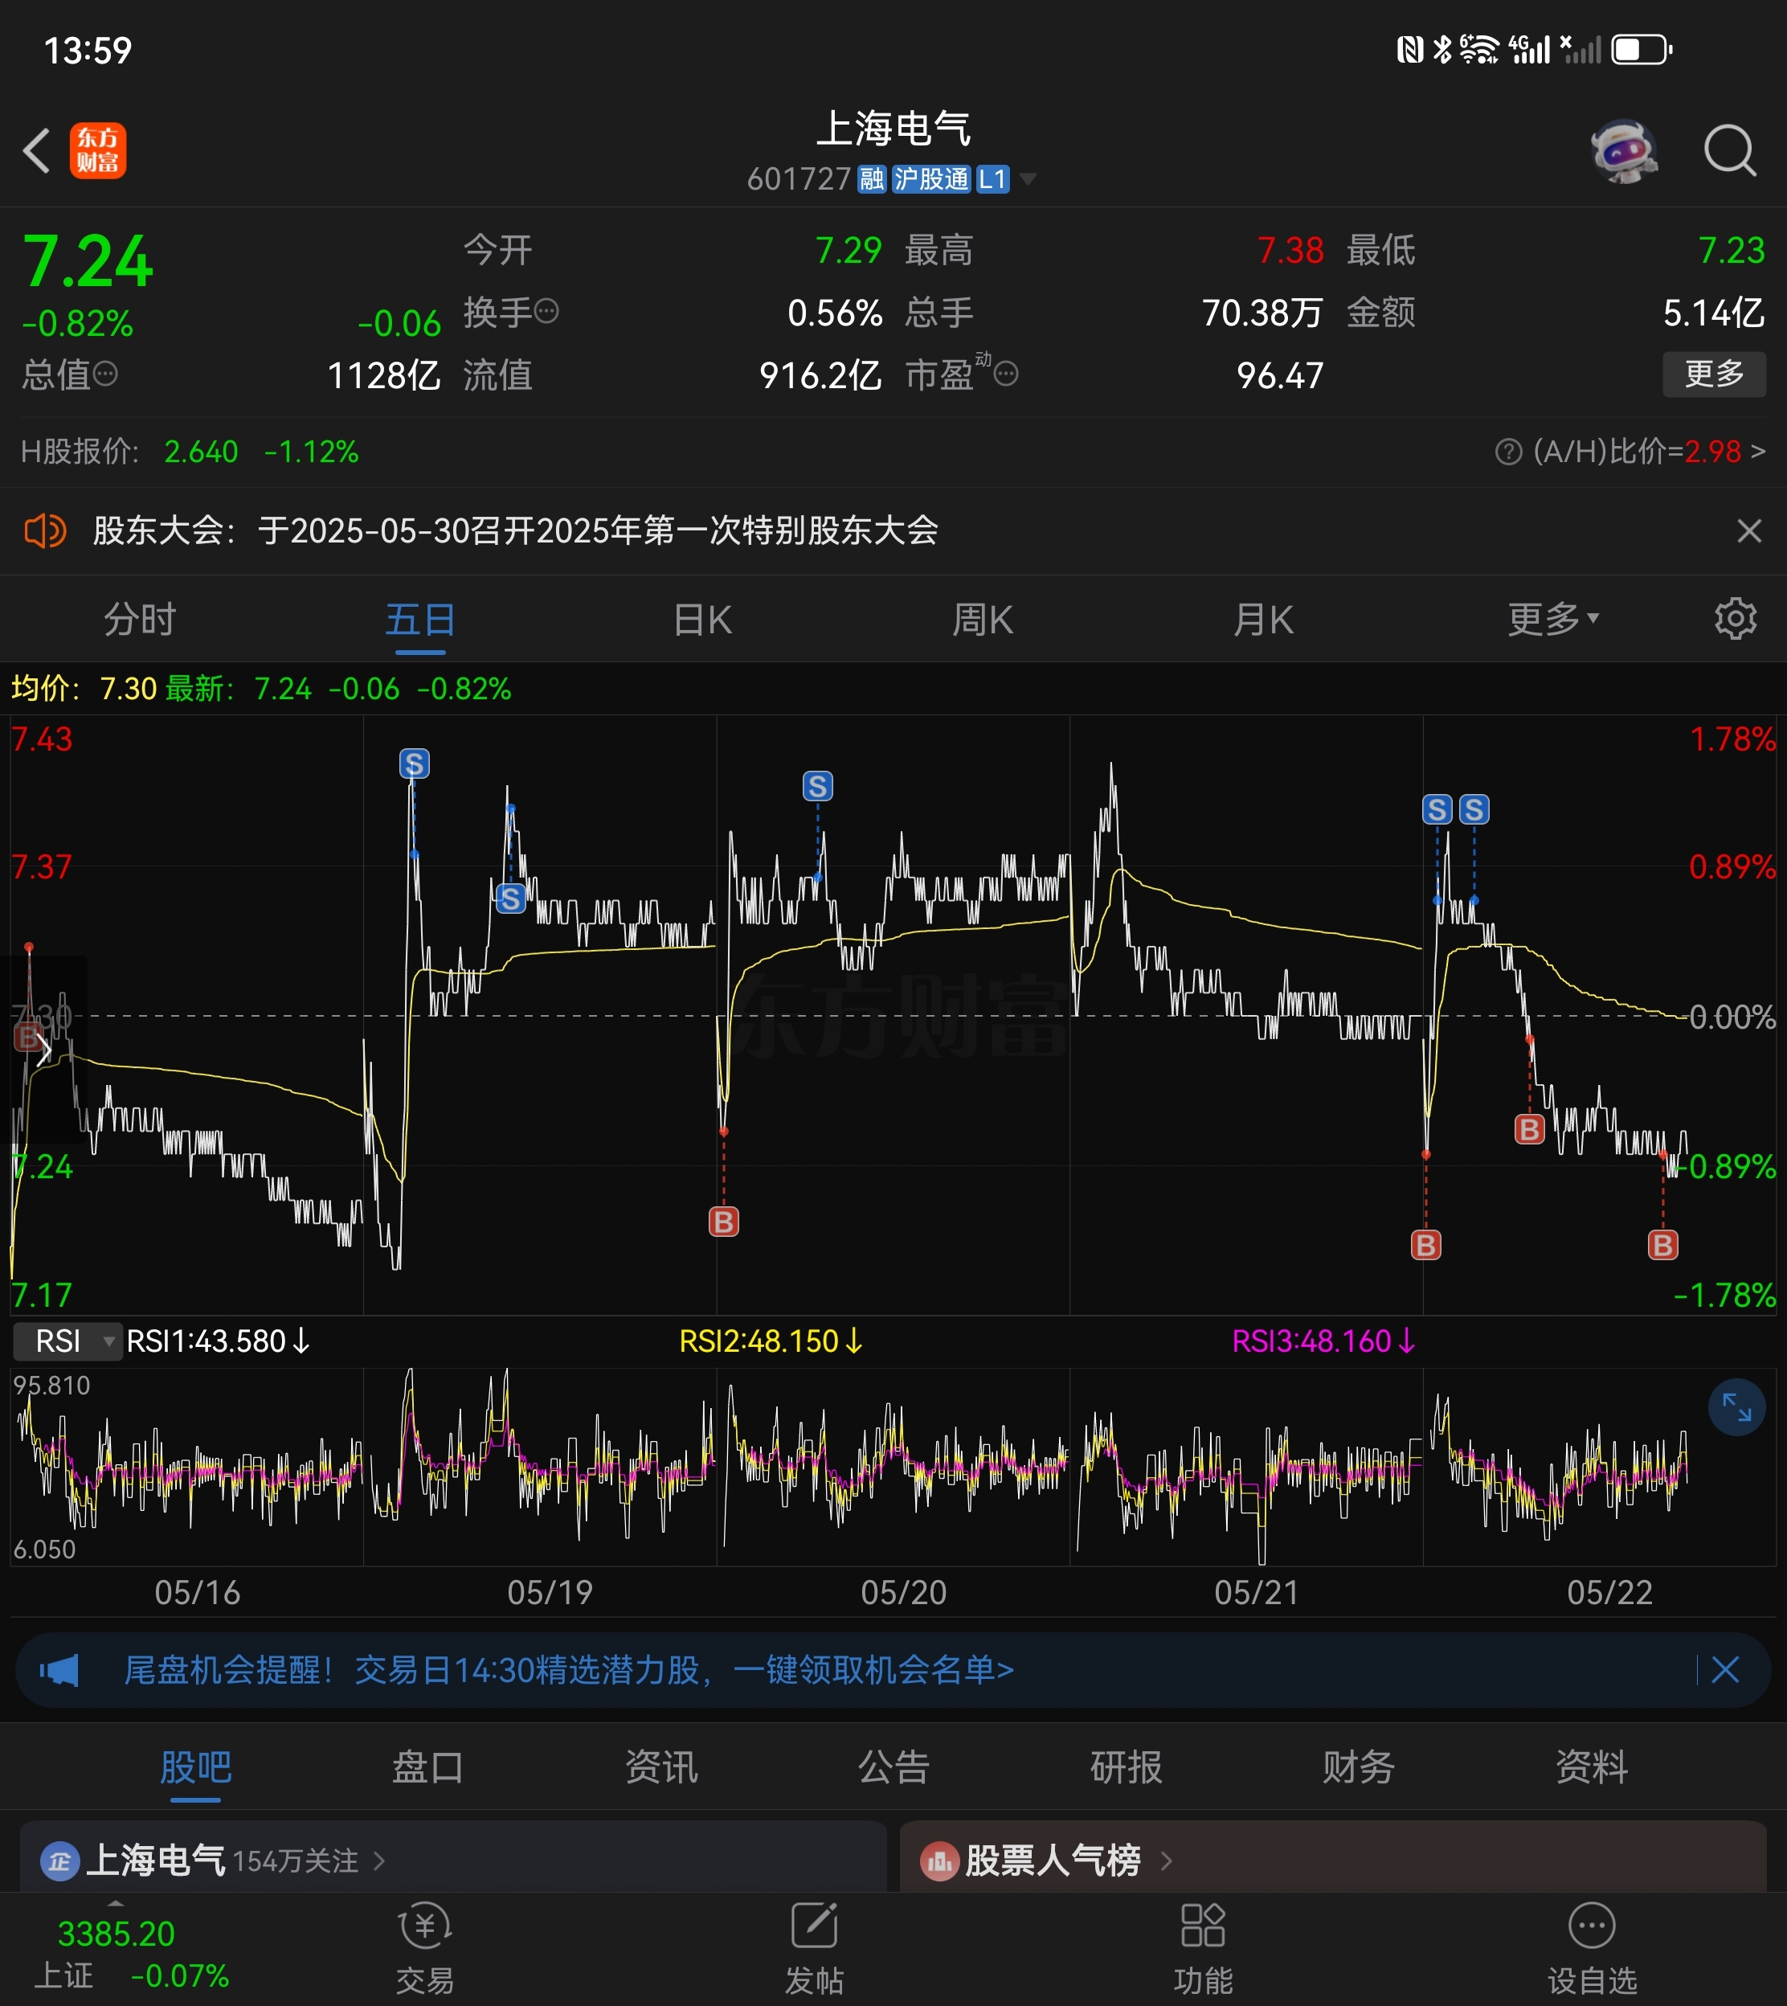Tap the 05/21 date label
This screenshot has width=1787, height=2006.
[x=1257, y=1591]
